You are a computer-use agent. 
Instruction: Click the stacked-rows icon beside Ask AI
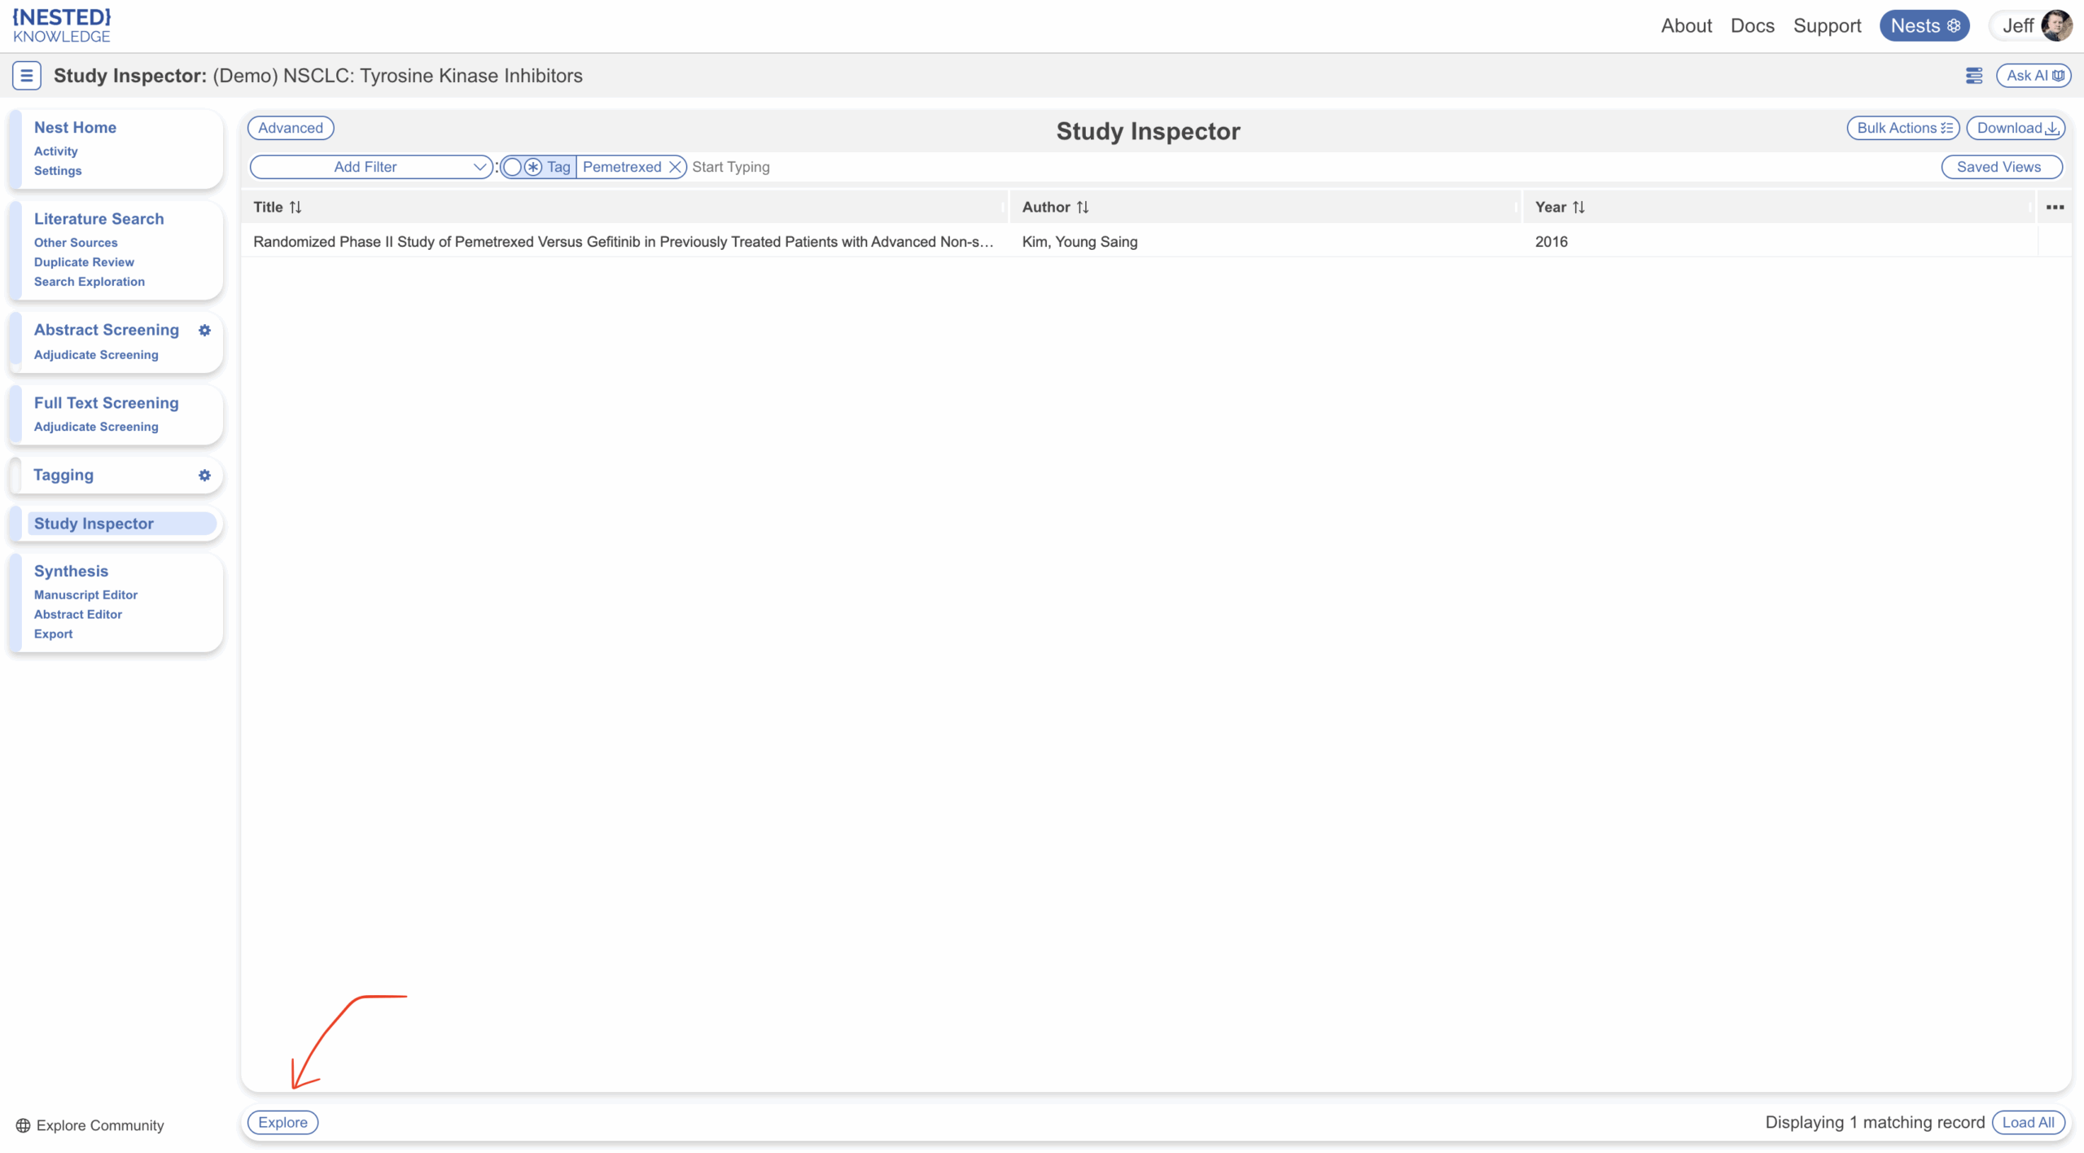[1973, 76]
